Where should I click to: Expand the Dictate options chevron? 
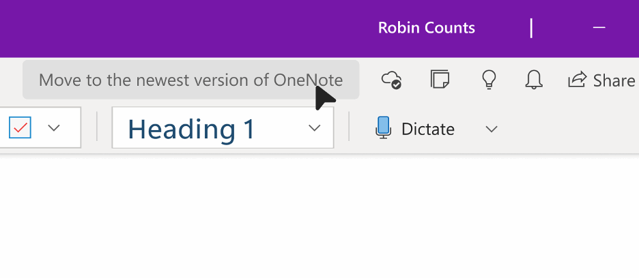point(492,129)
